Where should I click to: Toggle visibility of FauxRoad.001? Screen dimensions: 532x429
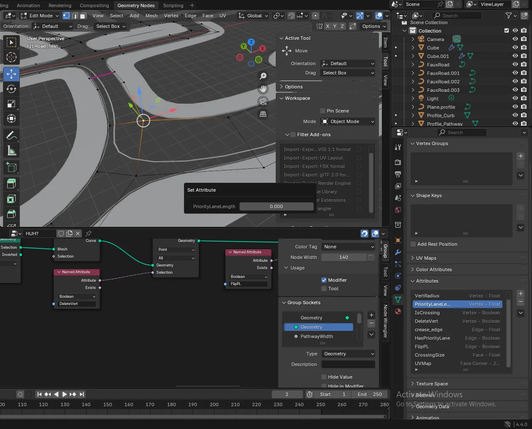click(x=515, y=73)
